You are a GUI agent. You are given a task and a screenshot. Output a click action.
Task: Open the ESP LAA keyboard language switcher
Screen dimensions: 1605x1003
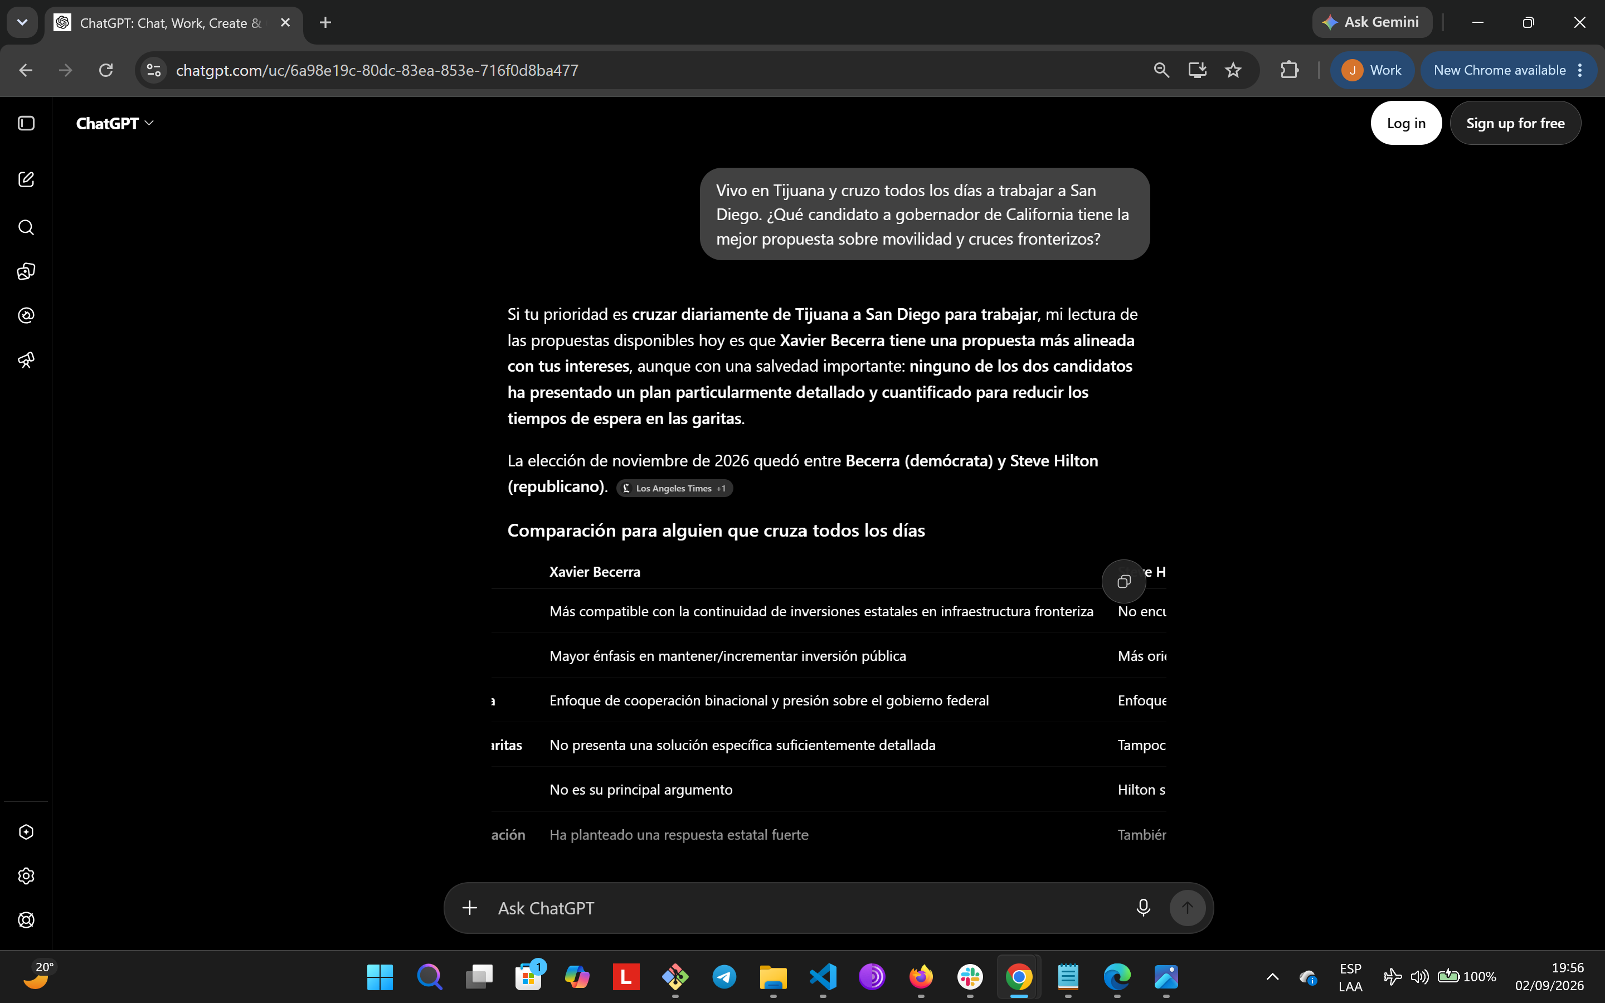[x=1350, y=977]
